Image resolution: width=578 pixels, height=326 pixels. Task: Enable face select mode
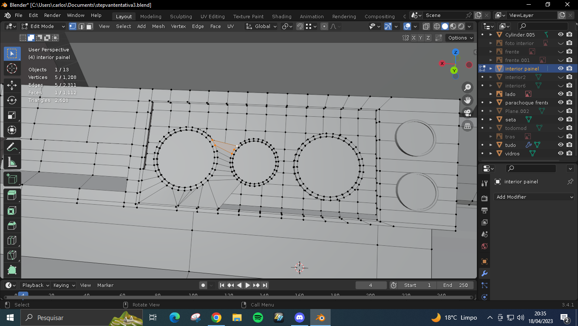coord(89,26)
